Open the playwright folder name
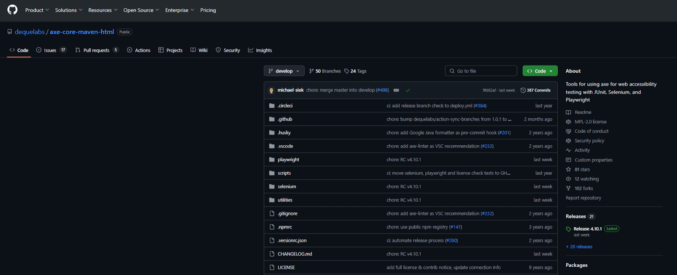Image resolution: width=677 pixels, height=275 pixels. 289,160
